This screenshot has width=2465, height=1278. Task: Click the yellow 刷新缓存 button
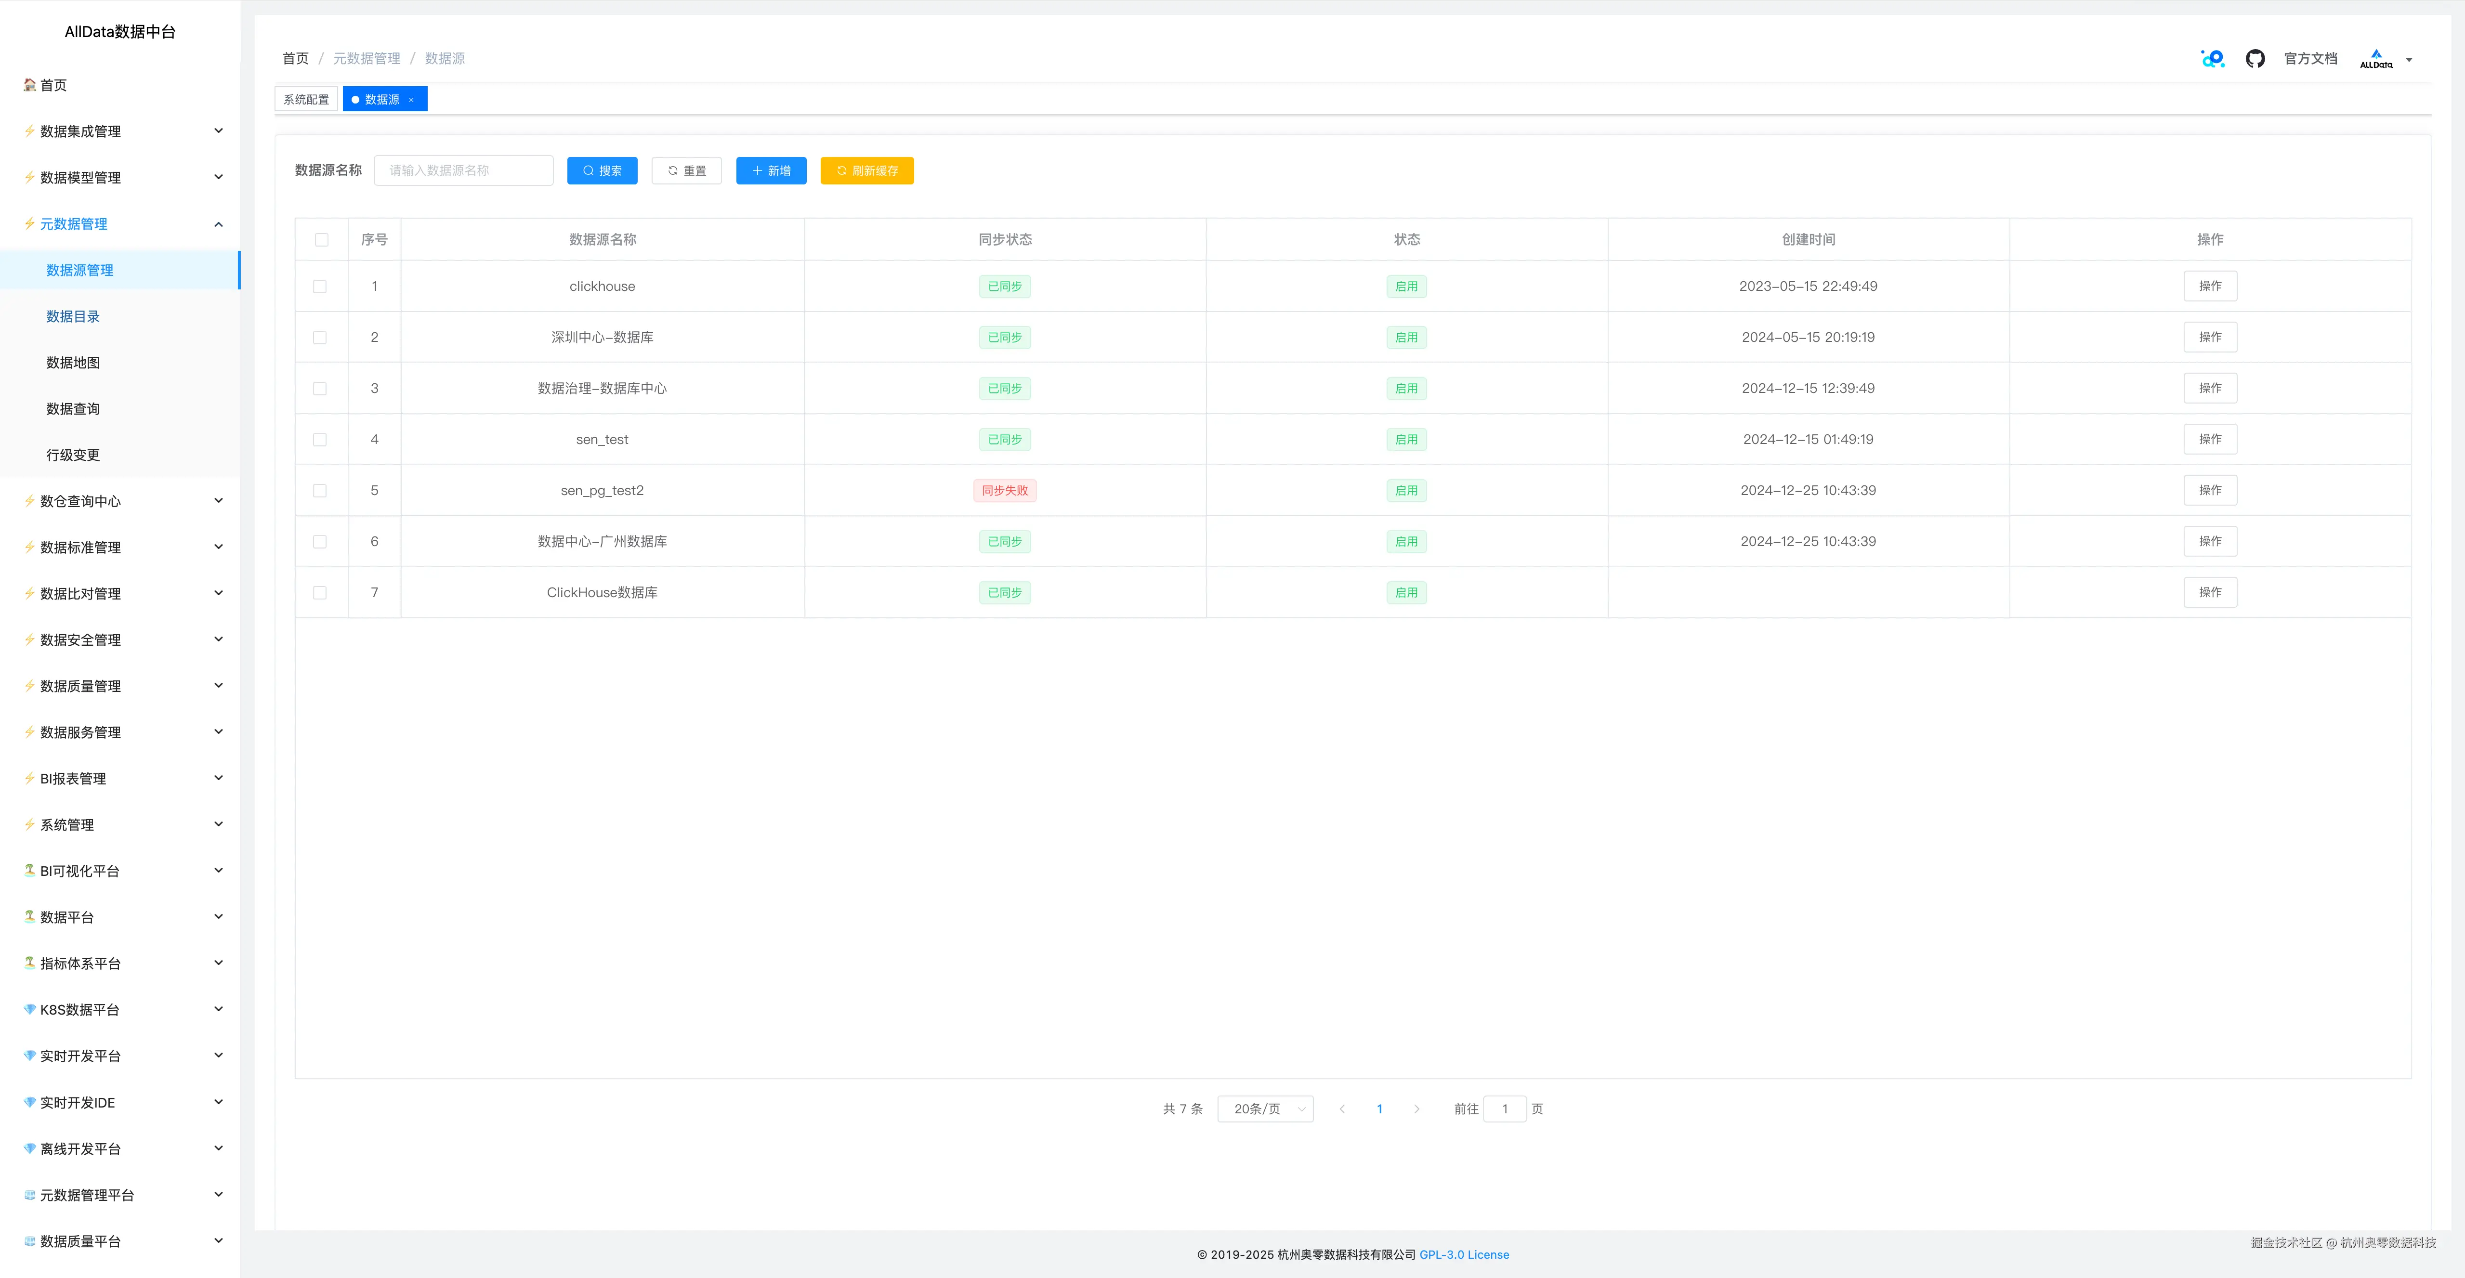866,170
